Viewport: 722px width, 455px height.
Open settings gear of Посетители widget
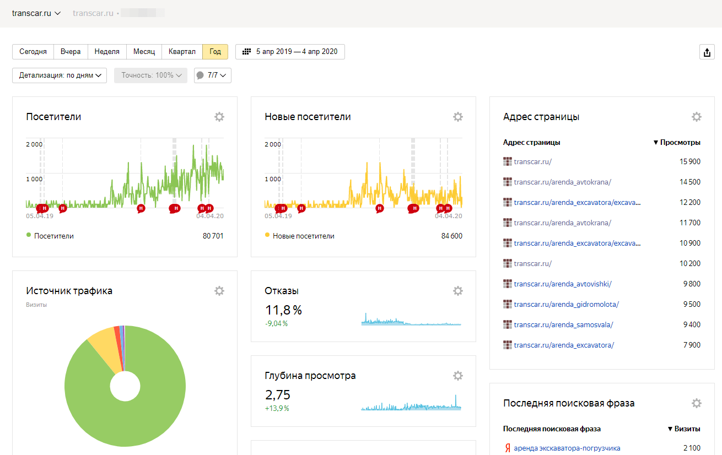[219, 117]
